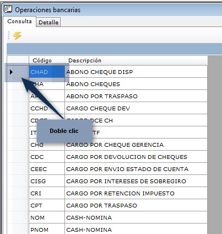The height and width of the screenshot is (234, 222).
Task: Select the PNOM code cell
Action: (47, 229)
